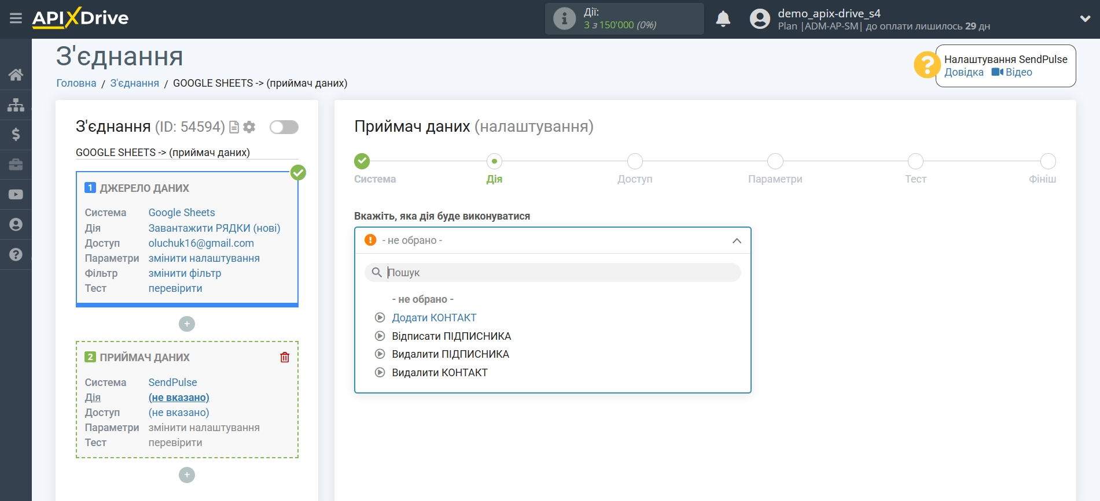Open the billing dollar sidebar icon
1100x501 pixels.
coord(16,135)
